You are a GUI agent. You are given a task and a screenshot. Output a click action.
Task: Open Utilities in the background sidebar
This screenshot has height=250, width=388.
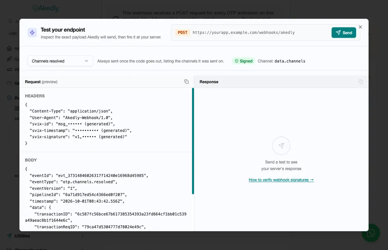click(22, 236)
